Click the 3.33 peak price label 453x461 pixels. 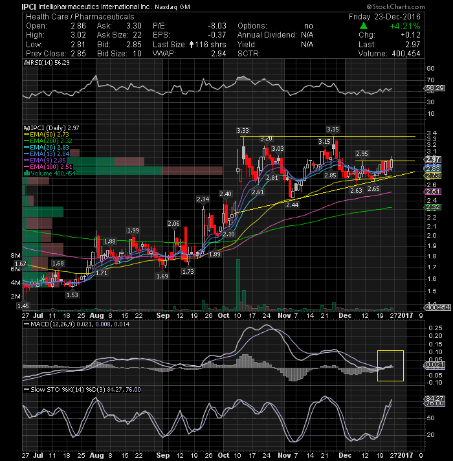[243, 130]
